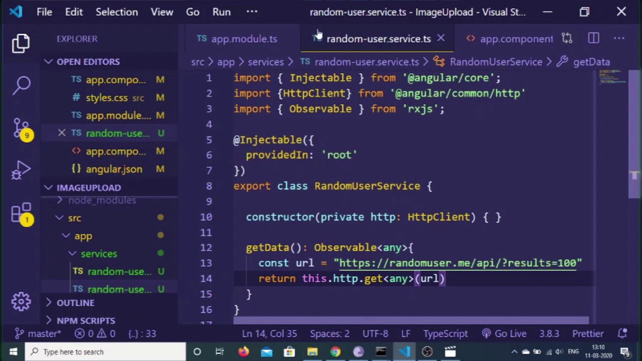Open the Explorer view in activity bar

pos(21,44)
